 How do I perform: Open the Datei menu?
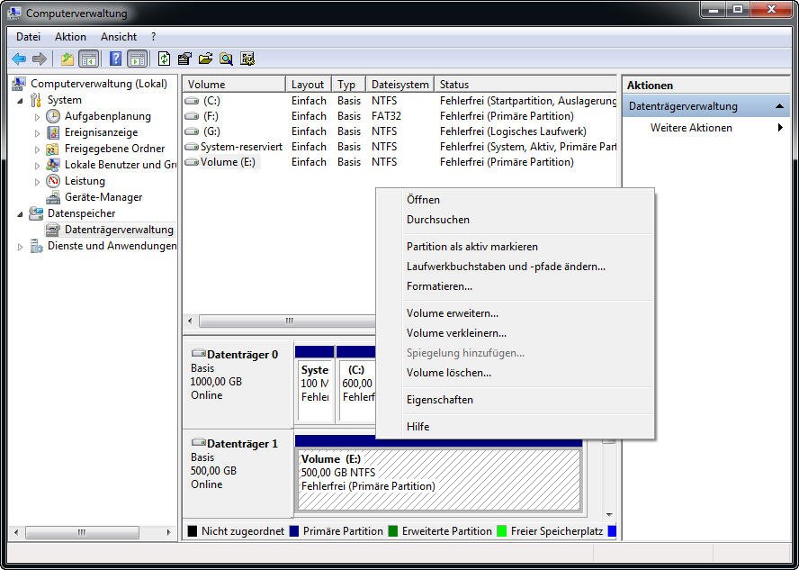[28, 37]
